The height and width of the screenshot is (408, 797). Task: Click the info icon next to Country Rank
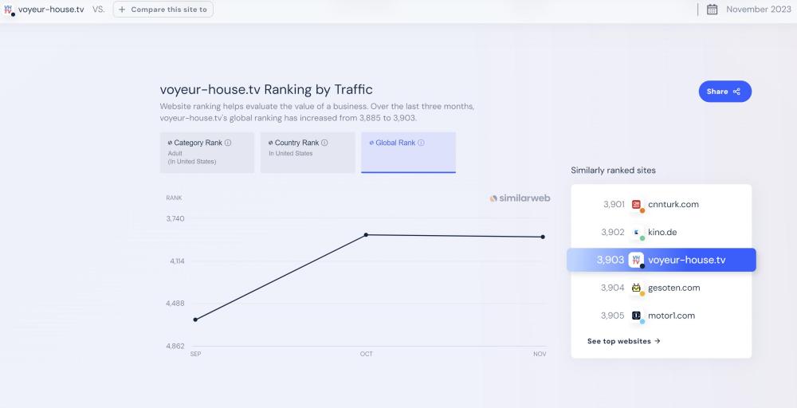324,143
